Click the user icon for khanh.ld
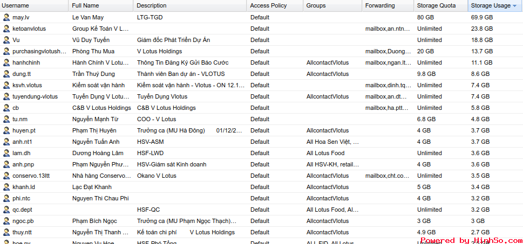Image resolution: width=523 pixels, height=244 pixels. point(6,187)
